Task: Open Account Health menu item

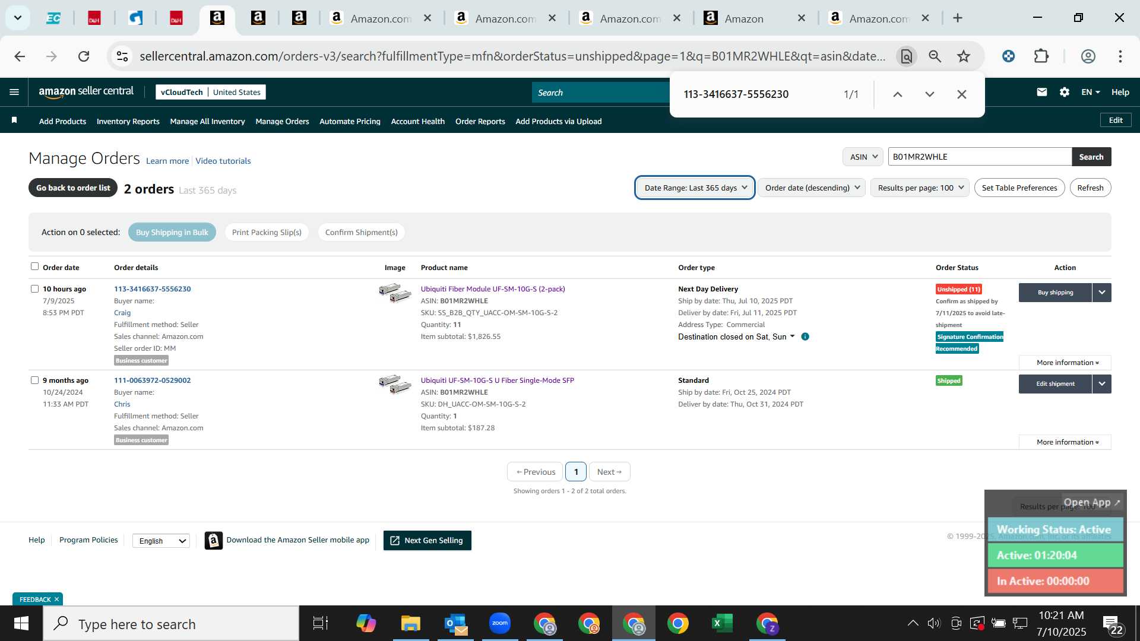Action: coord(417,121)
